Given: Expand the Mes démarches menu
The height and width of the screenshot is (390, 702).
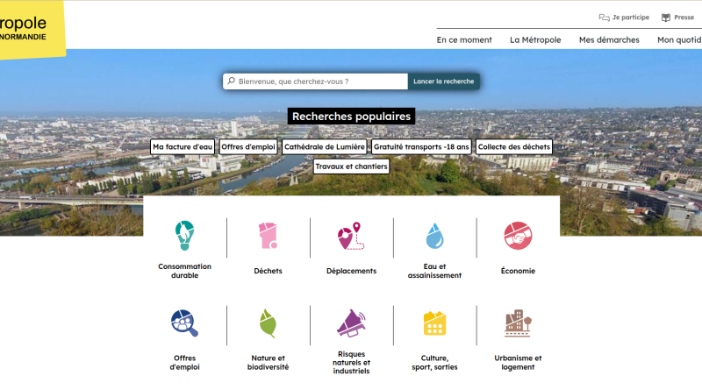Looking at the screenshot, I should tap(609, 39).
